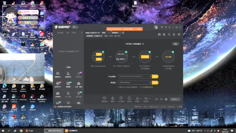Reveal the rtmp address with eye icon

[x=150, y=76]
